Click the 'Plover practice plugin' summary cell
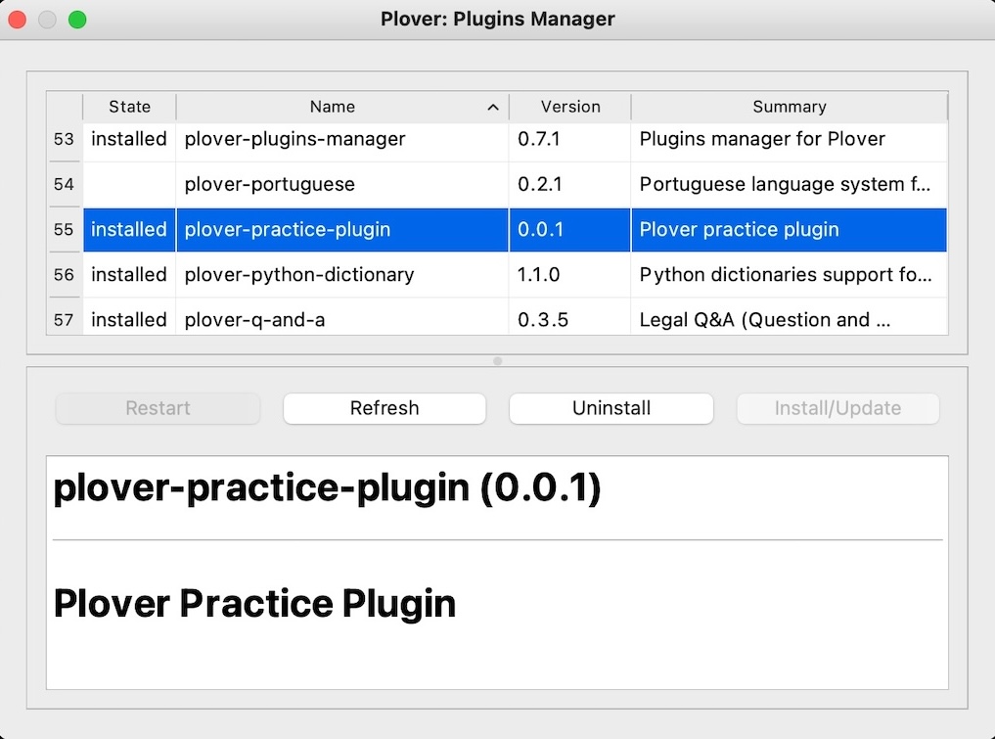The image size is (995, 739). [x=790, y=230]
